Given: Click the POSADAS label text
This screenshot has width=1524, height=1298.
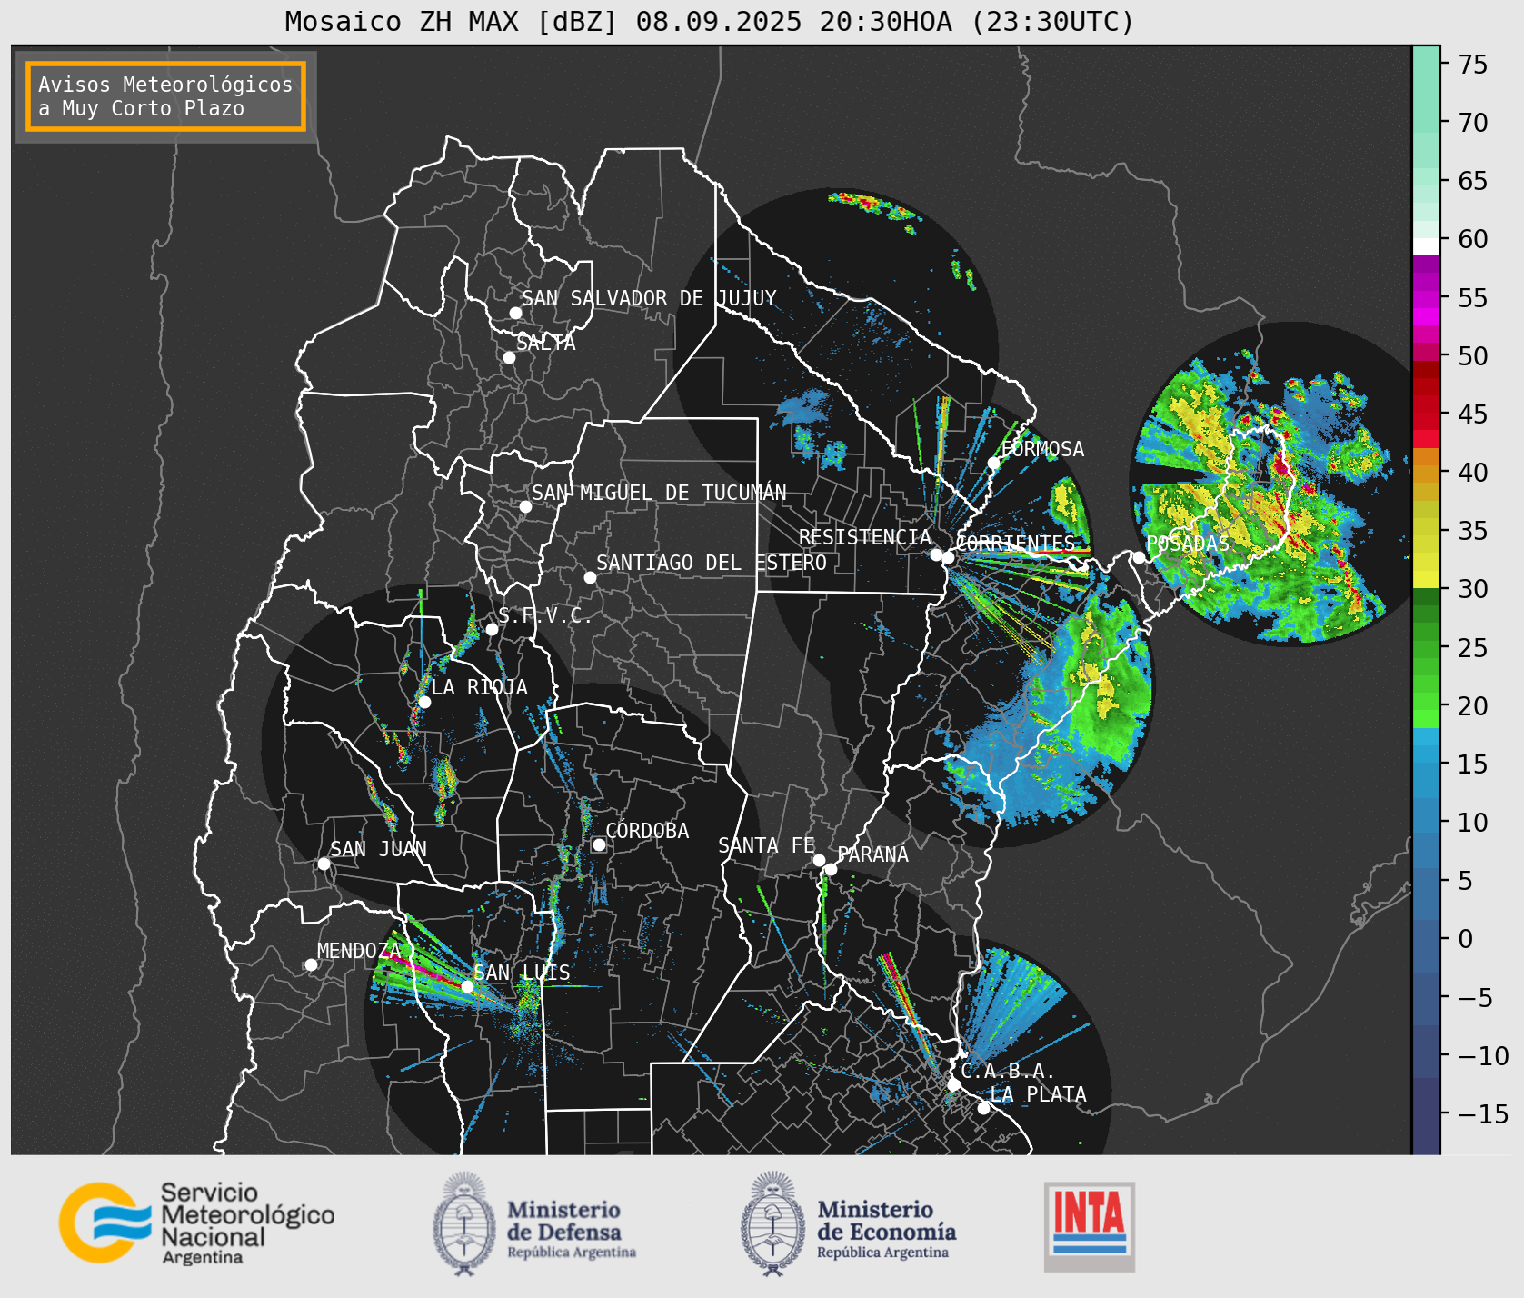Looking at the screenshot, I should pyautogui.click(x=1187, y=544).
